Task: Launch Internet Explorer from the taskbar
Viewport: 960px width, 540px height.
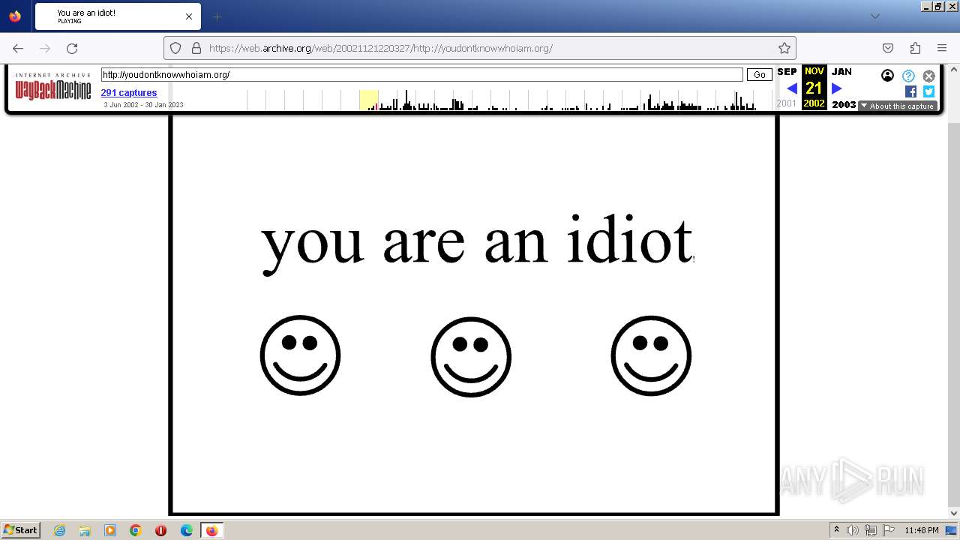Action: 59,530
